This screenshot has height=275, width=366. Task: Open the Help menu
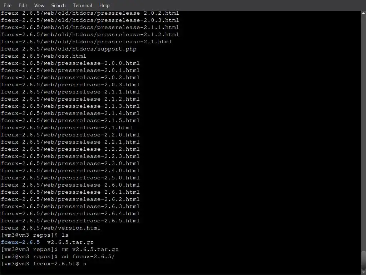coord(104,5)
